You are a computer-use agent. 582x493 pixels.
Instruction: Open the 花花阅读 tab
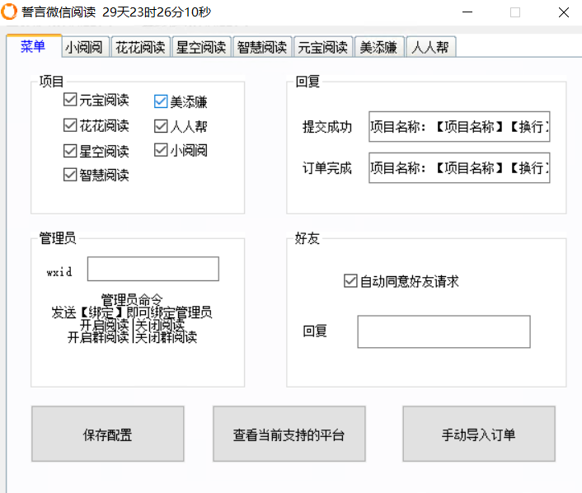(x=138, y=47)
